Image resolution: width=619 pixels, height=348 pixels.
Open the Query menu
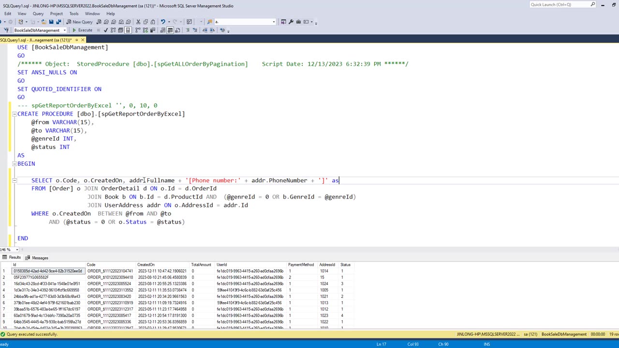(38, 14)
